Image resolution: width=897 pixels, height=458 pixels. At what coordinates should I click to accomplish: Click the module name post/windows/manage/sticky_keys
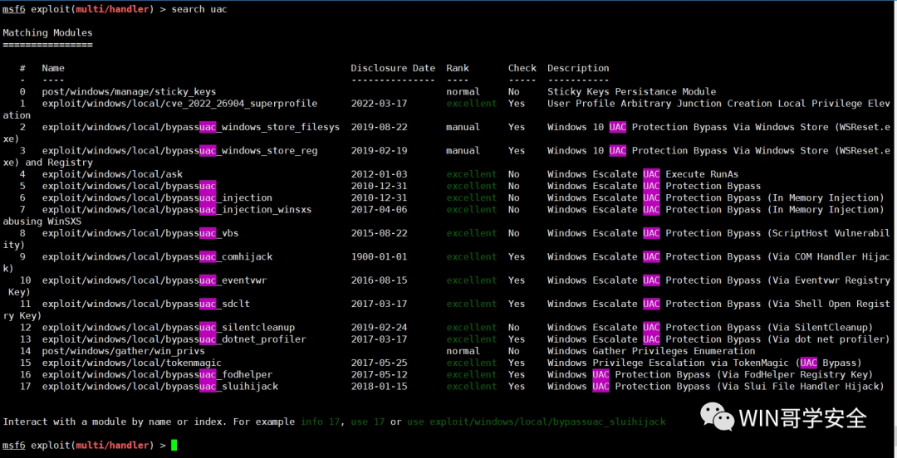pos(129,91)
